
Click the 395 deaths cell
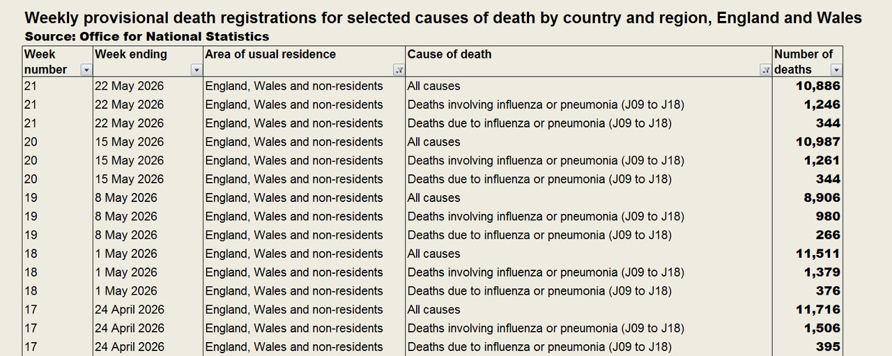pos(807,347)
